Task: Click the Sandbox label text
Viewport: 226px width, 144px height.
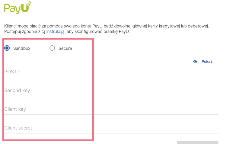Action: coord(22,48)
